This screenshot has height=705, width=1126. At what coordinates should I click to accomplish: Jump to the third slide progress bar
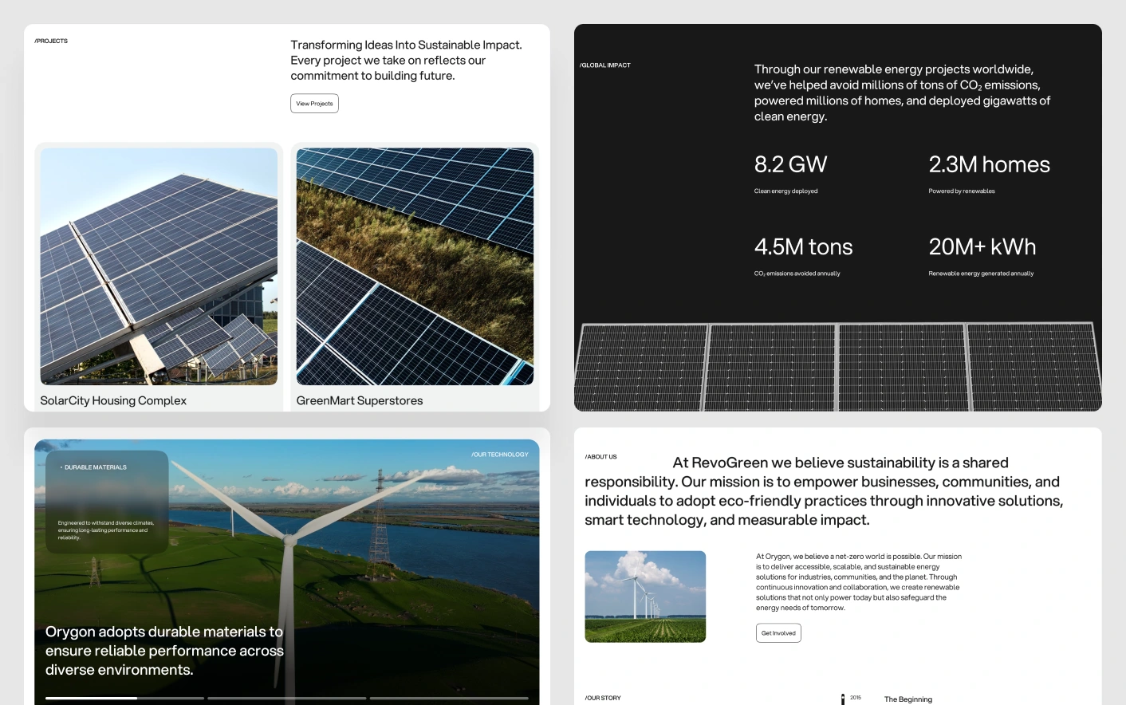(448, 698)
